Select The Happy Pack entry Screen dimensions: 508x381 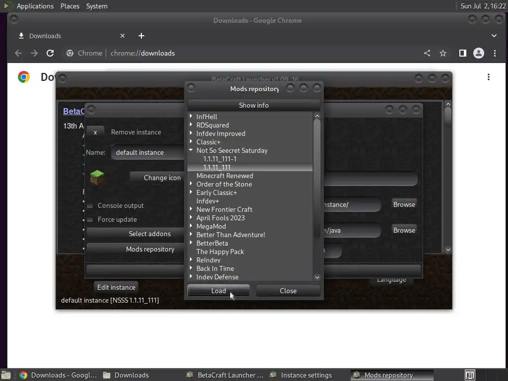250,252
